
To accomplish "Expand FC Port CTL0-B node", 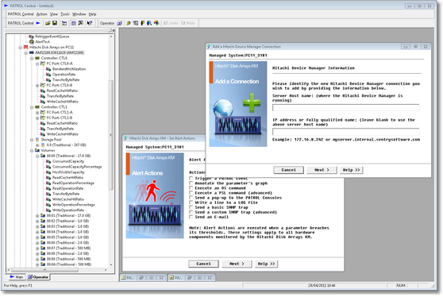I will [37, 85].
